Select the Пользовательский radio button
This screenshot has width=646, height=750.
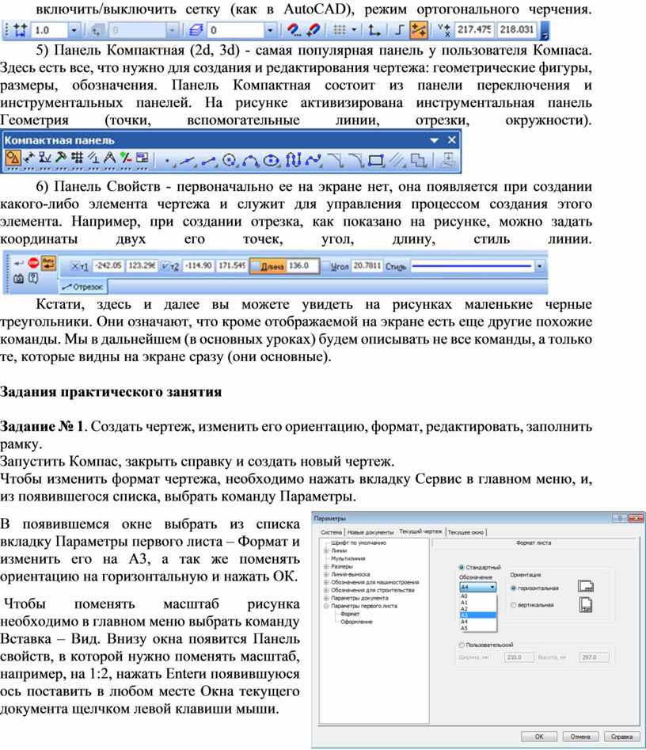(462, 645)
